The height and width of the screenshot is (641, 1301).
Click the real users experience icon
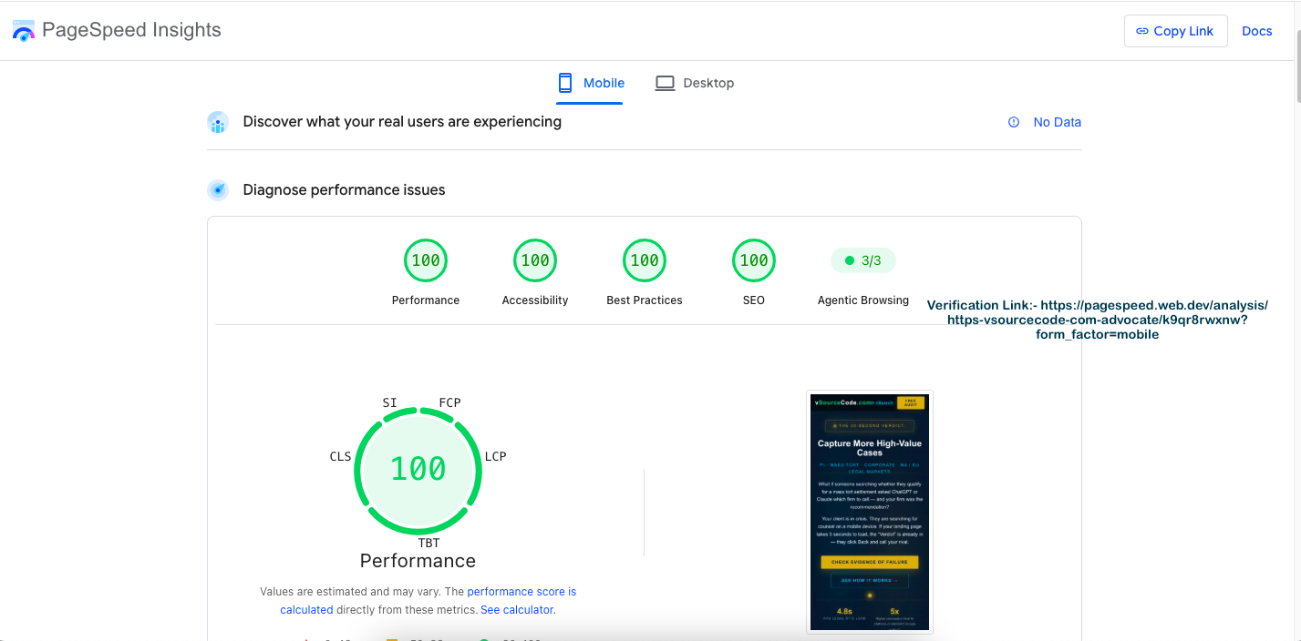(217, 122)
